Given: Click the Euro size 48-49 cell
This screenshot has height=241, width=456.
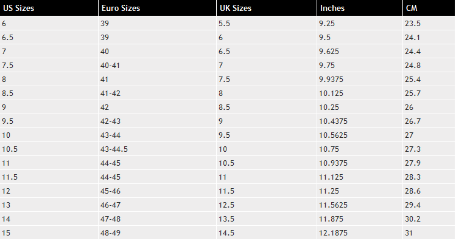Looking at the screenshot, I should pyautogui.click(x=157, y=233).
